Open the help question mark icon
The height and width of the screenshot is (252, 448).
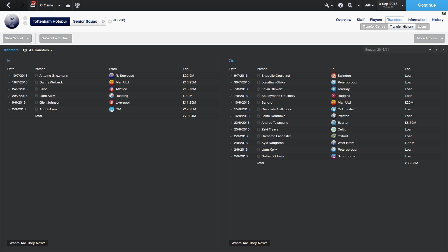(340, 5)
